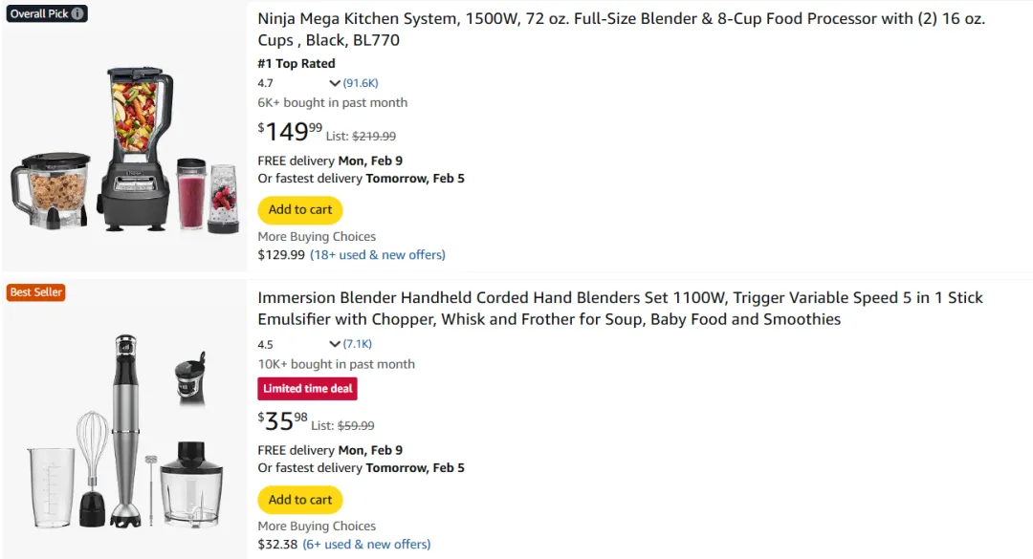Click the info icon on Overall Pick badge
The image size is (1033, 559).
78,14
